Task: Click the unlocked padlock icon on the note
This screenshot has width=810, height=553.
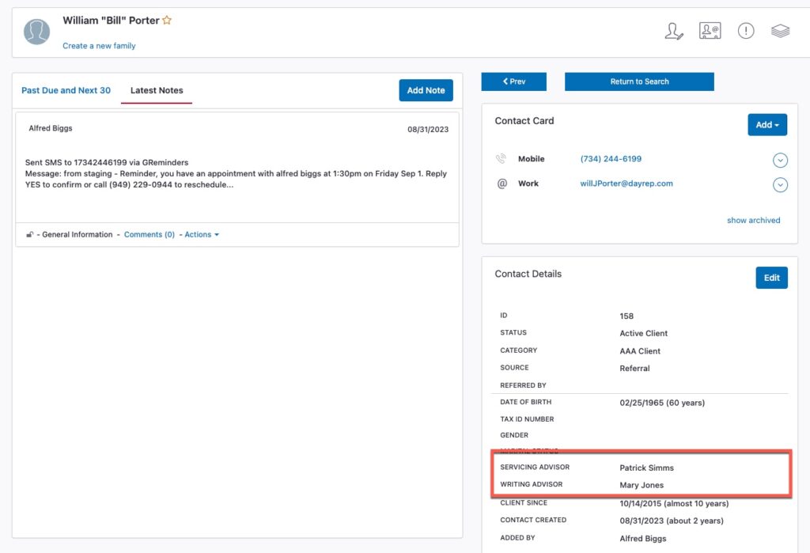Action: coord(30,235)
